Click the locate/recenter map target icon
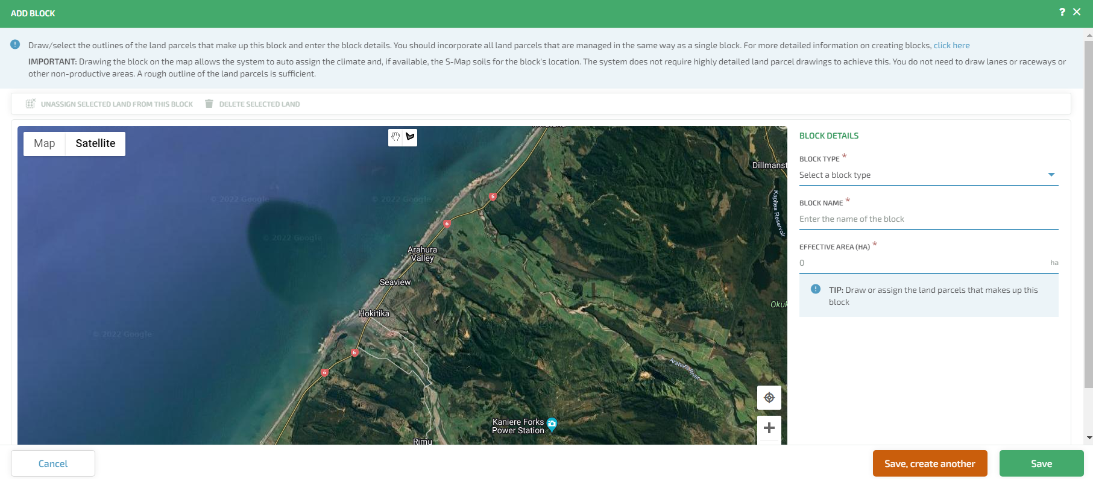 (769, 398)
